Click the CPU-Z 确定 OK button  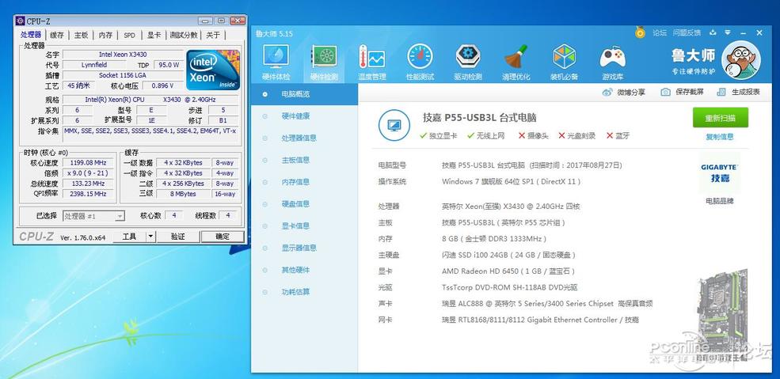coord(223,237)
